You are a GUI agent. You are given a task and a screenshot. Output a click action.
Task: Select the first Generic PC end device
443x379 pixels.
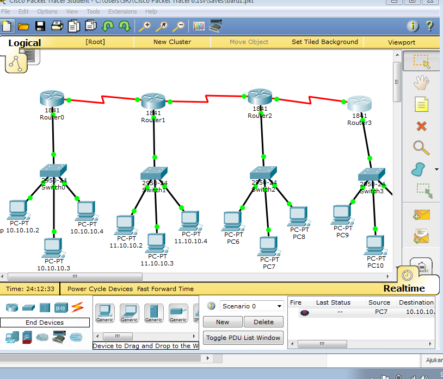(x=105, y=313)
